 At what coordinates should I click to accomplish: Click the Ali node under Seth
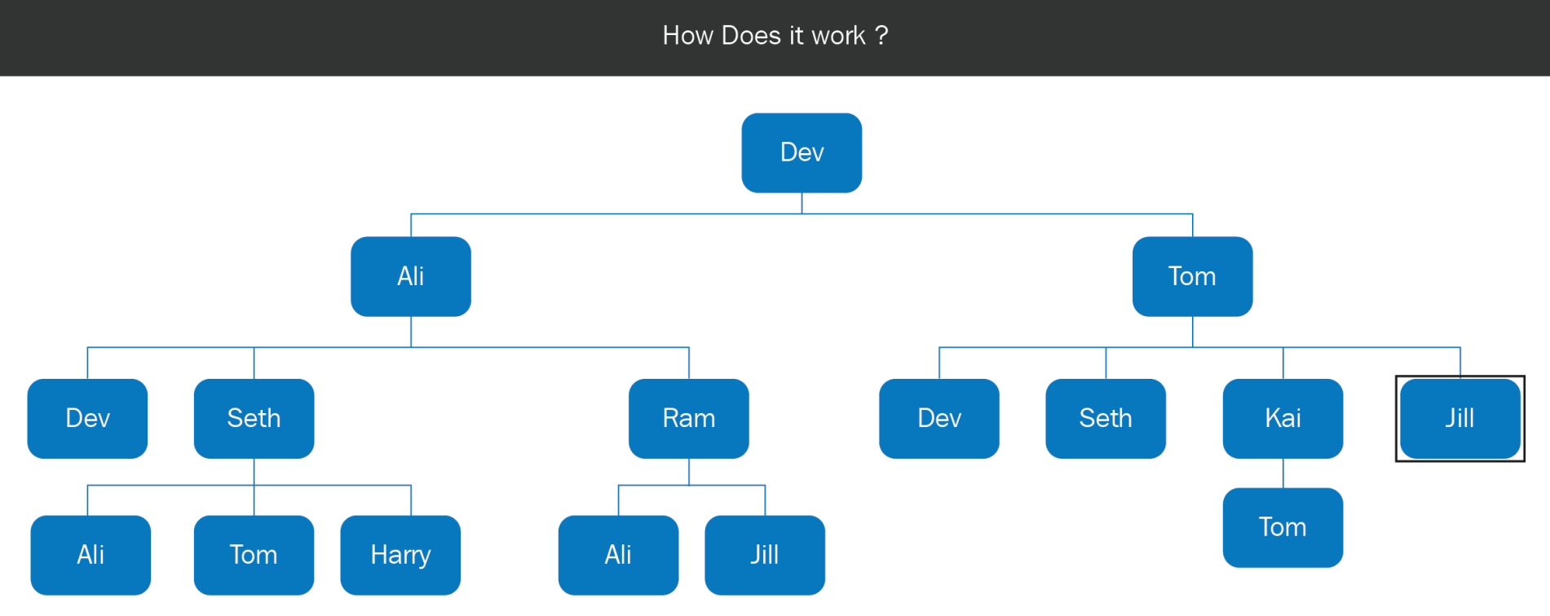(91, 556)
